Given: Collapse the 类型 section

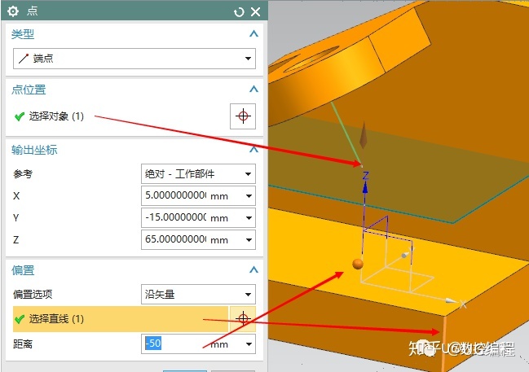Looking at the screenshot, I should pos(253,33).
